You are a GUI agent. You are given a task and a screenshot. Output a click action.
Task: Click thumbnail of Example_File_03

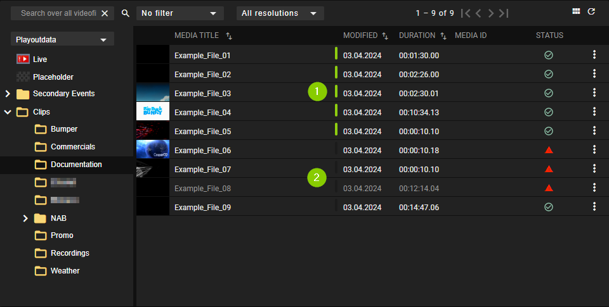(x=153, y=92)
